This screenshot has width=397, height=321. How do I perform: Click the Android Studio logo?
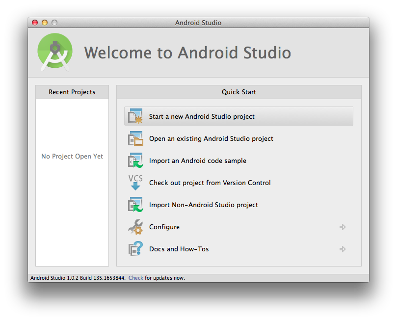(54, 52)
